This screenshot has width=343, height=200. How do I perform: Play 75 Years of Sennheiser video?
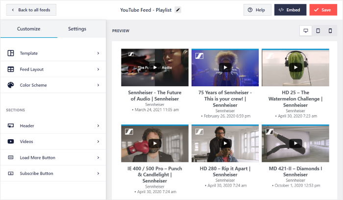[x=225, y=67]
